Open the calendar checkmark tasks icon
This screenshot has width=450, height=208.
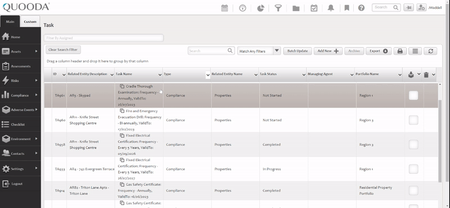pos(314,8)
